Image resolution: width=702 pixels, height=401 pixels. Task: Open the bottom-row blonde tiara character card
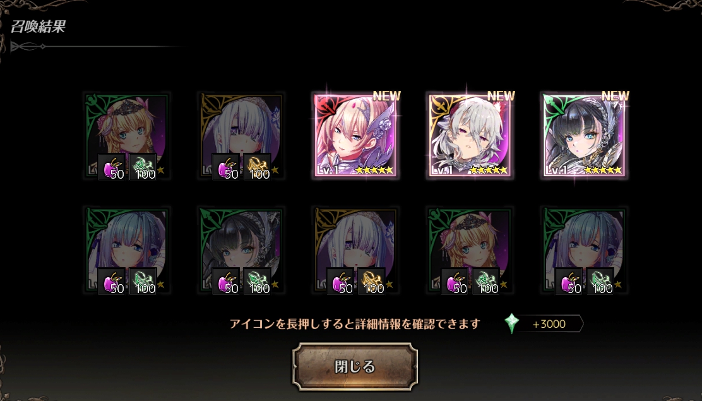[x=470, y=249]
